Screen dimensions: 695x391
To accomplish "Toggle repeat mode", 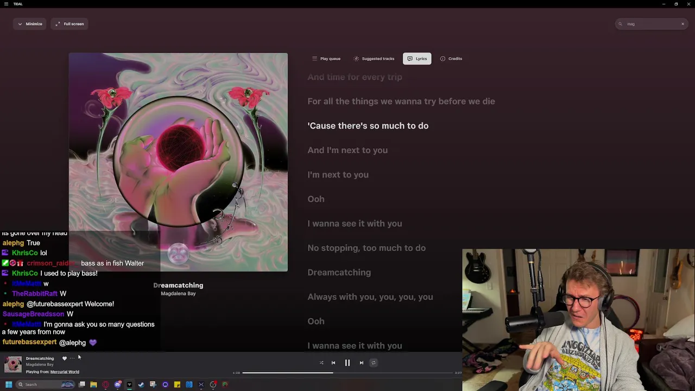I will [x=374, y=363].
